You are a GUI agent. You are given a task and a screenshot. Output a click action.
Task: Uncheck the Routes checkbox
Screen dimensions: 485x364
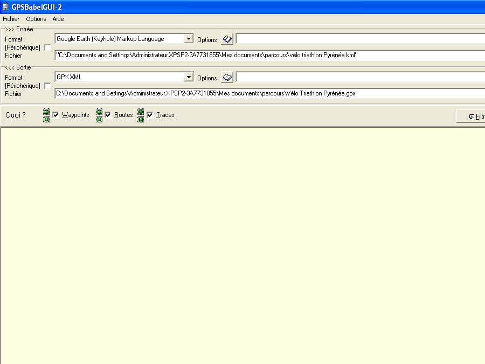click(x=108, y=115)
